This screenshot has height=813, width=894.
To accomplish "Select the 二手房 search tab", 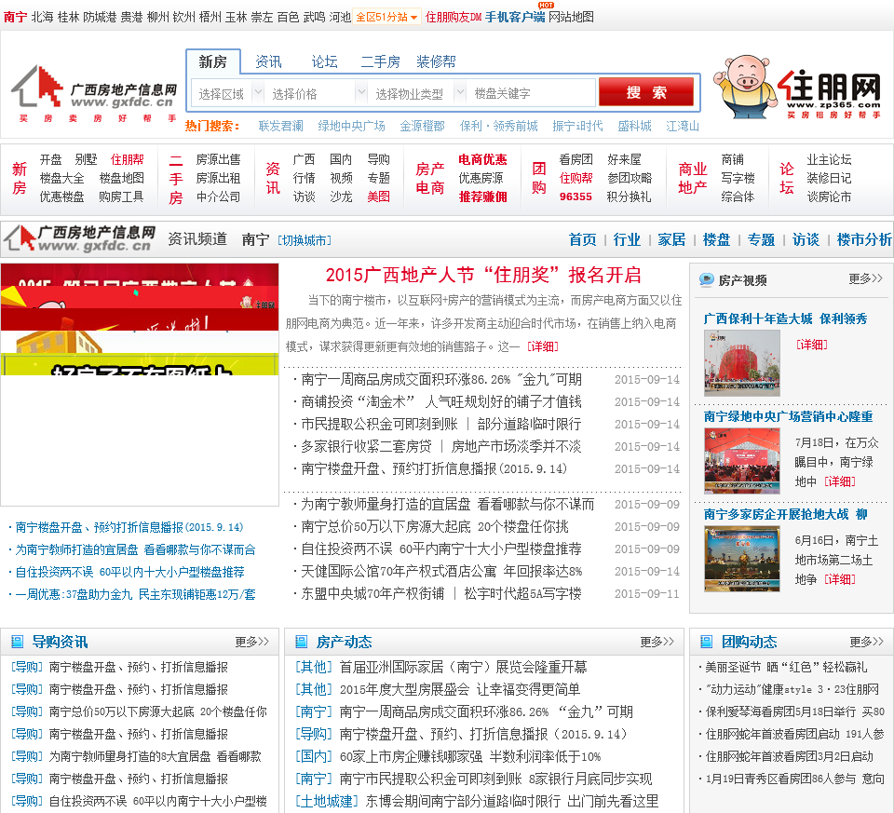I will 380,61.
